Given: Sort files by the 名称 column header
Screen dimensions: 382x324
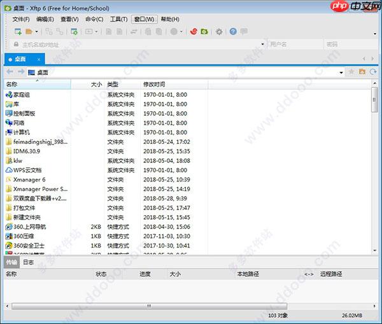Looking at the screenshot, I should [38, 85].
